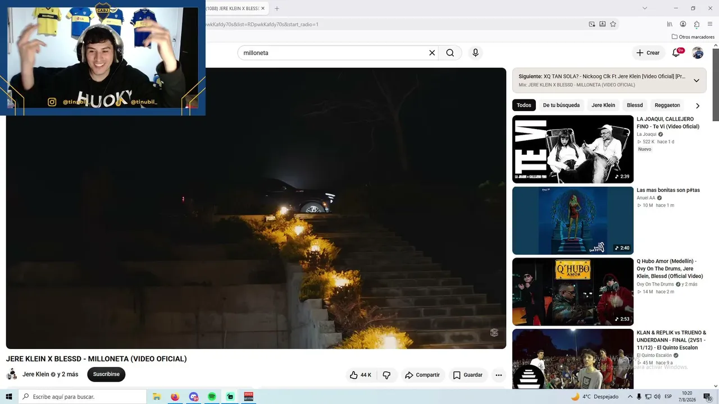Screen dimensions: 719x404
Task: Open the three-dot more actions menu
Action: click(498, 375)
